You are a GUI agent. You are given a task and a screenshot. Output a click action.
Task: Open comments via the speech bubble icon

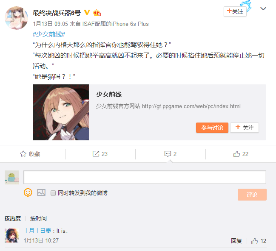(168, 154)
